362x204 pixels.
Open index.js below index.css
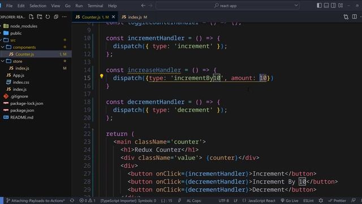click(x=19, y=89)
